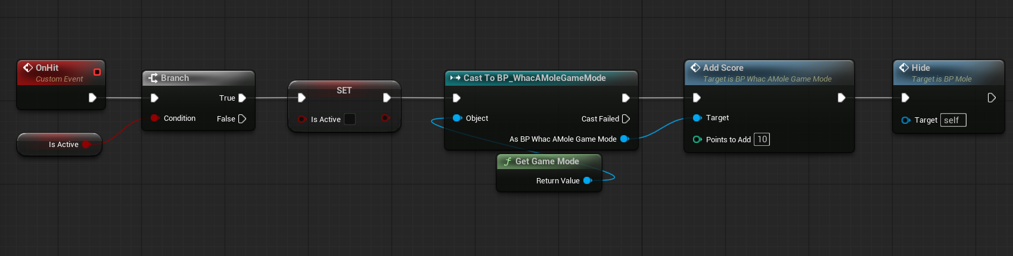Viewport: 1013px width, 256px height.
Task: Click the Branch True output pin
Action: pos(242,98)
